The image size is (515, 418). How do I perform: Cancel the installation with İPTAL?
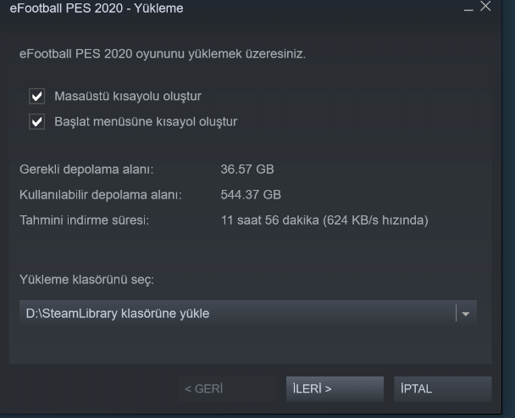443,388
